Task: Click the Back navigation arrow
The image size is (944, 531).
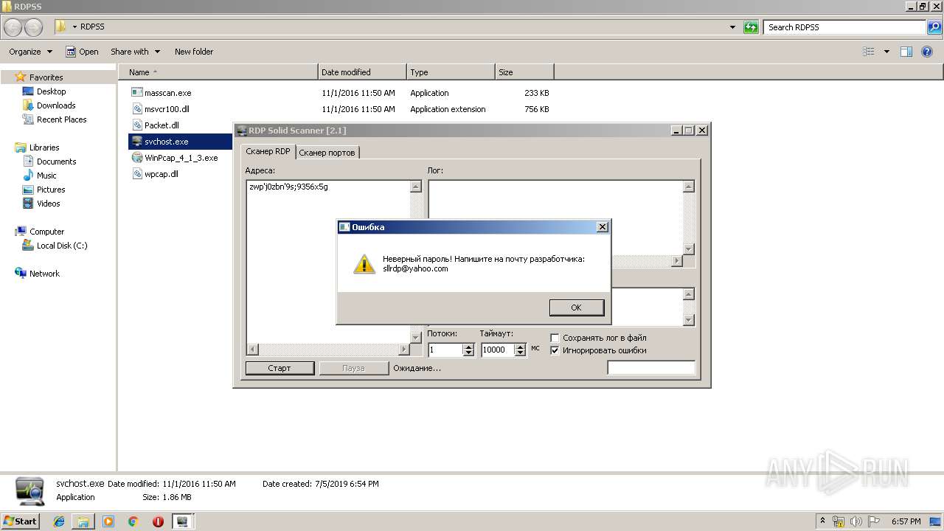Action: click(x=13, y=27)
